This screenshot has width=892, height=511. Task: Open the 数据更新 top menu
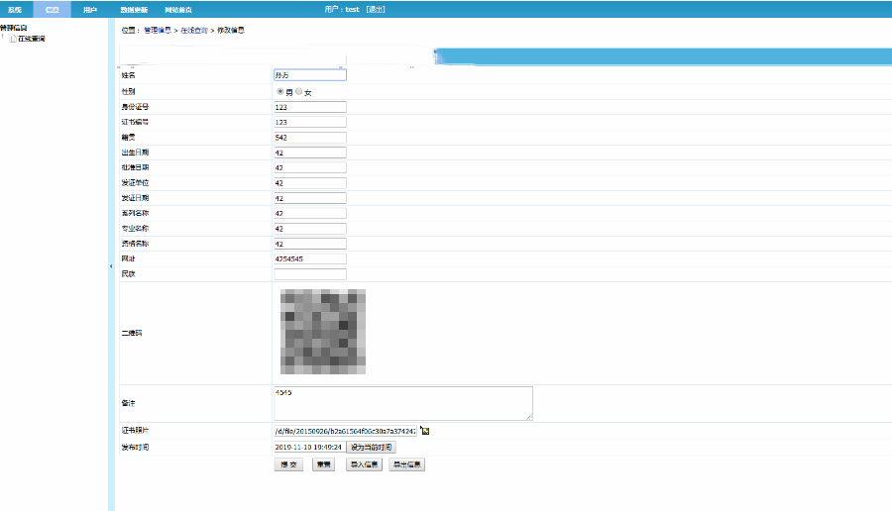point(134,9)
